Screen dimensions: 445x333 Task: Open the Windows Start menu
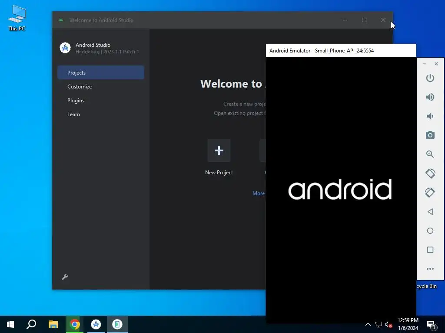coord(10,324)
